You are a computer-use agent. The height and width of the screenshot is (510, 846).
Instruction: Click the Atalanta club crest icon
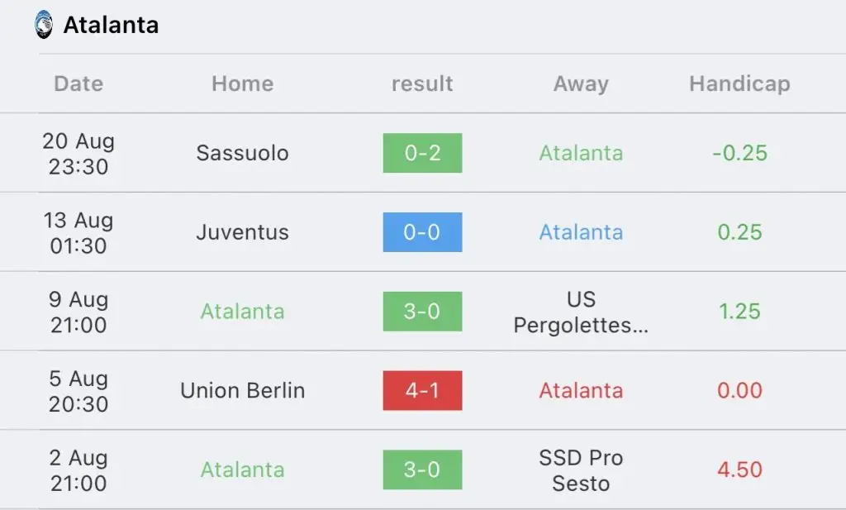tap(44, 25)
